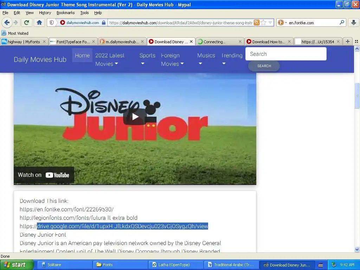Switch to Solitaire in the taskbar

pos(64,265)
